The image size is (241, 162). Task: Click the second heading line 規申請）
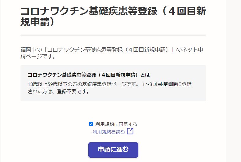pos(38,22)
